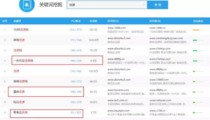Open the search box dropdown arrow
This screenshot has width=210, height=120.
pos(144,5)
